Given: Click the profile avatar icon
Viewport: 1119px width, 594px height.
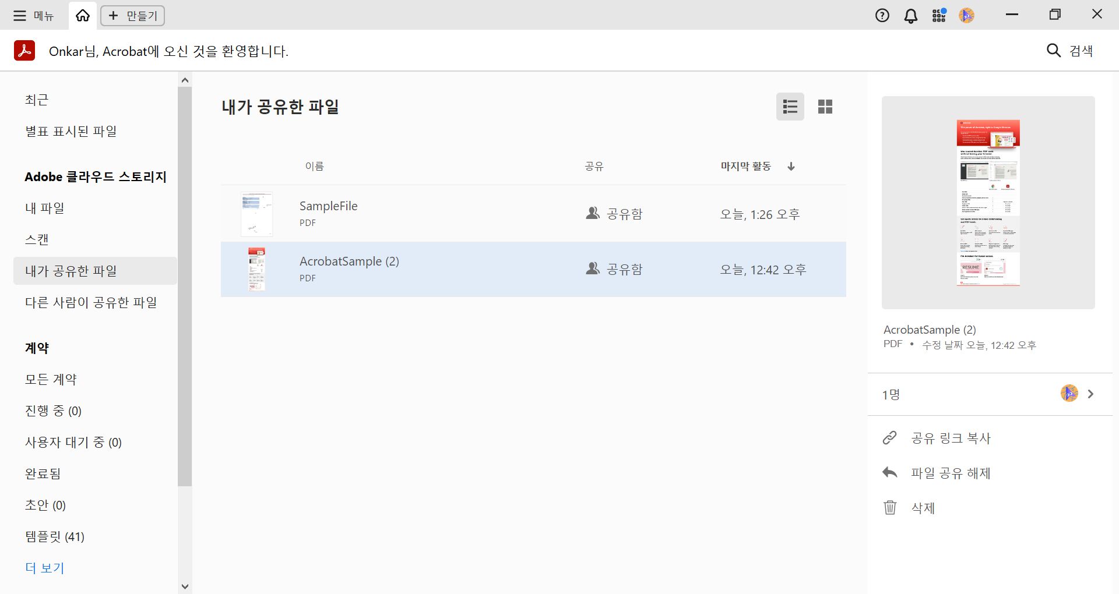Looking at the screenshot, I should click(x=966, y=15).
